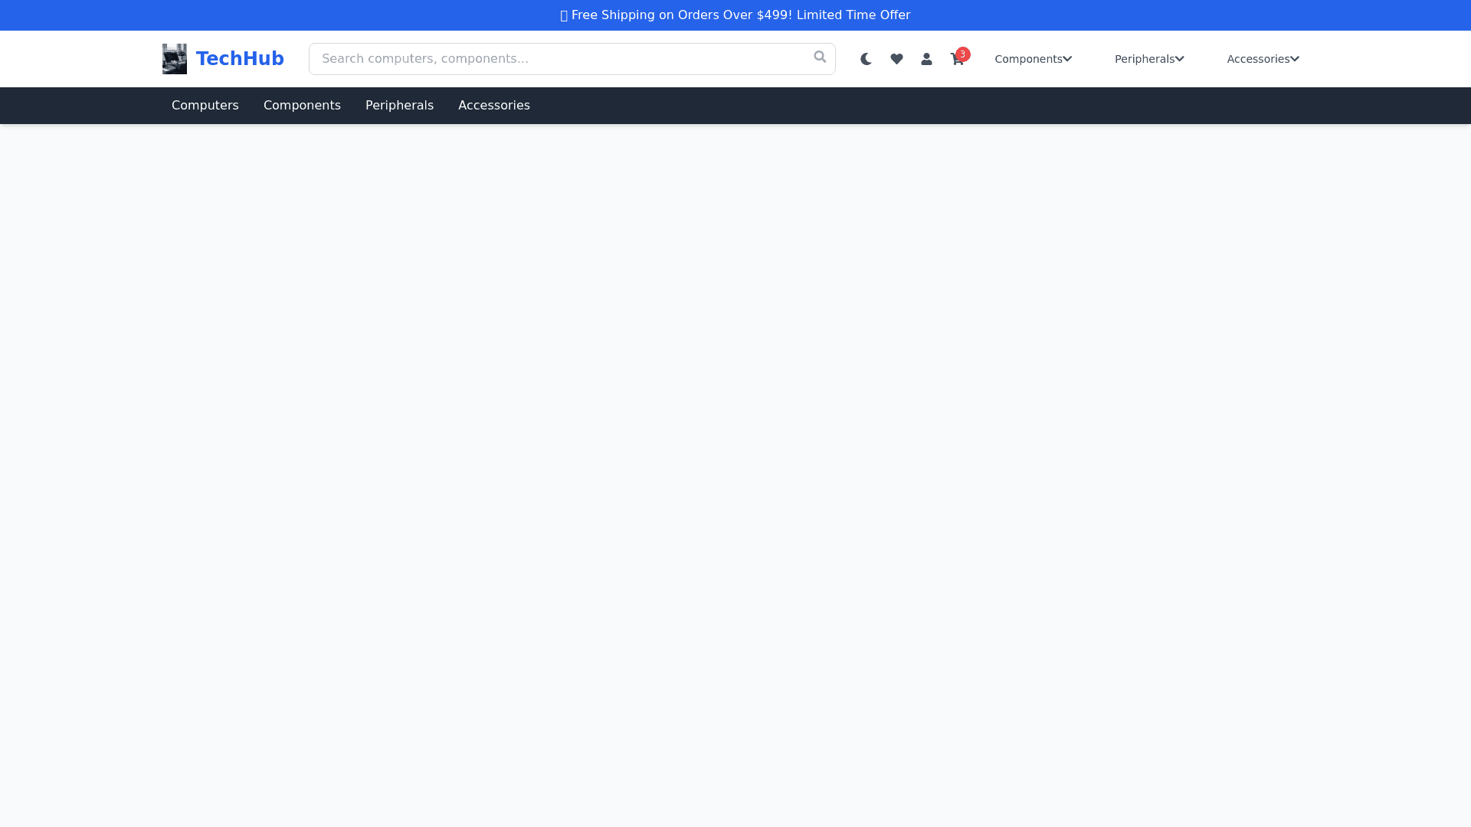Open Peripherals in the dark navbar
Image resolution: width=1471 pixels, height=827 pixels.
tap(399, 106)
